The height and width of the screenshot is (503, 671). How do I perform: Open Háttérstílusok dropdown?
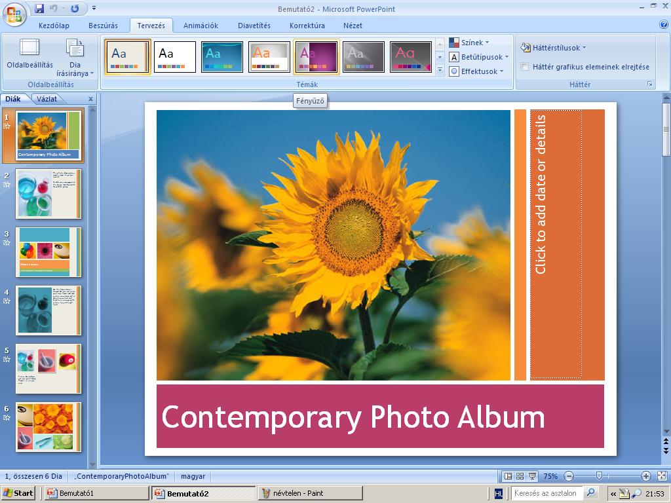pyautogui.click(x=554, y=48)
